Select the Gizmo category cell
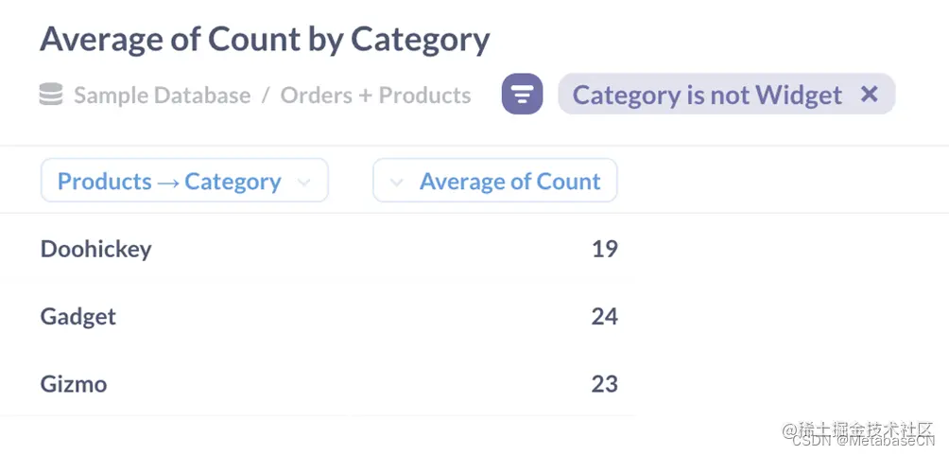The height and width of the screenshot is (455, 949). pos(73,383)
